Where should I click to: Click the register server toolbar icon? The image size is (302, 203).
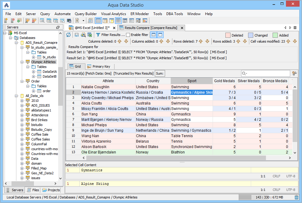pos(6,21)
